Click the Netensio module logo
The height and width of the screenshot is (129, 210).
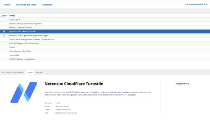[x=24, y=92]
